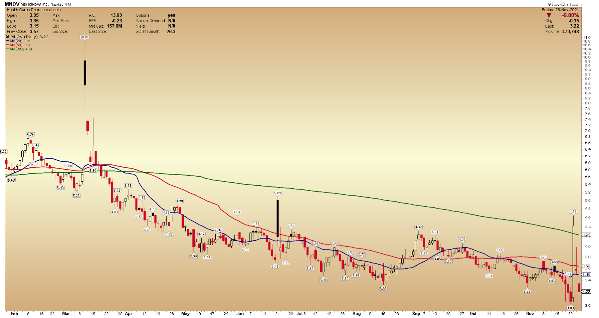Click the 5.63 low price label
This screenshot has width=599, height=318.
(12, 180)
